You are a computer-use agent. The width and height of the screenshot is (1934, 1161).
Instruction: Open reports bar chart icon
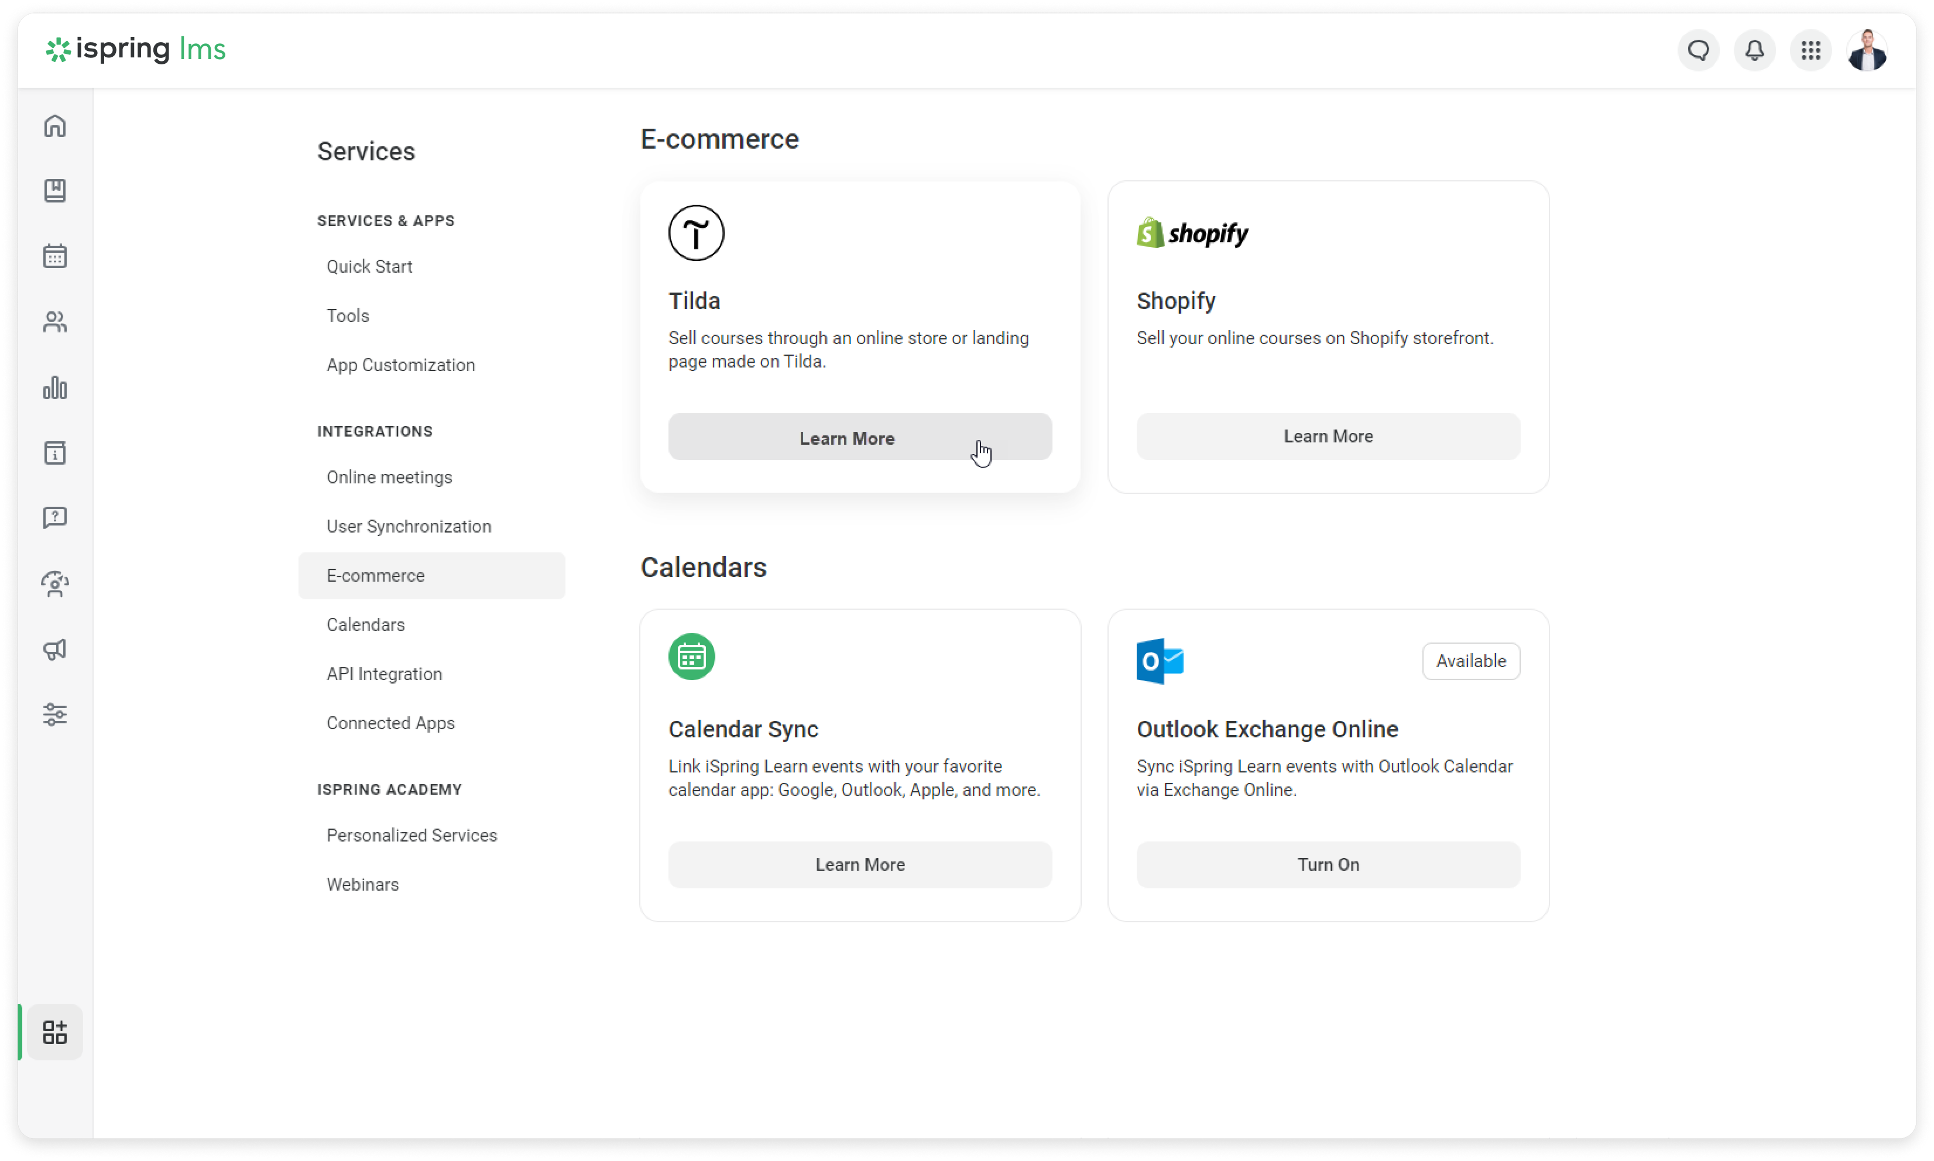[x=55, y=387]
